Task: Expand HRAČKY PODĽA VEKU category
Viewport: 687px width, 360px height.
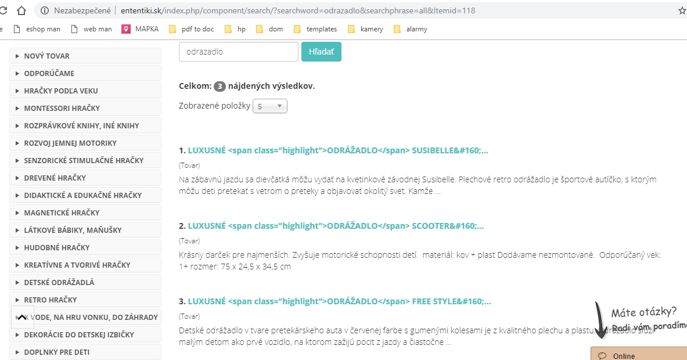Action: (85, 91)
